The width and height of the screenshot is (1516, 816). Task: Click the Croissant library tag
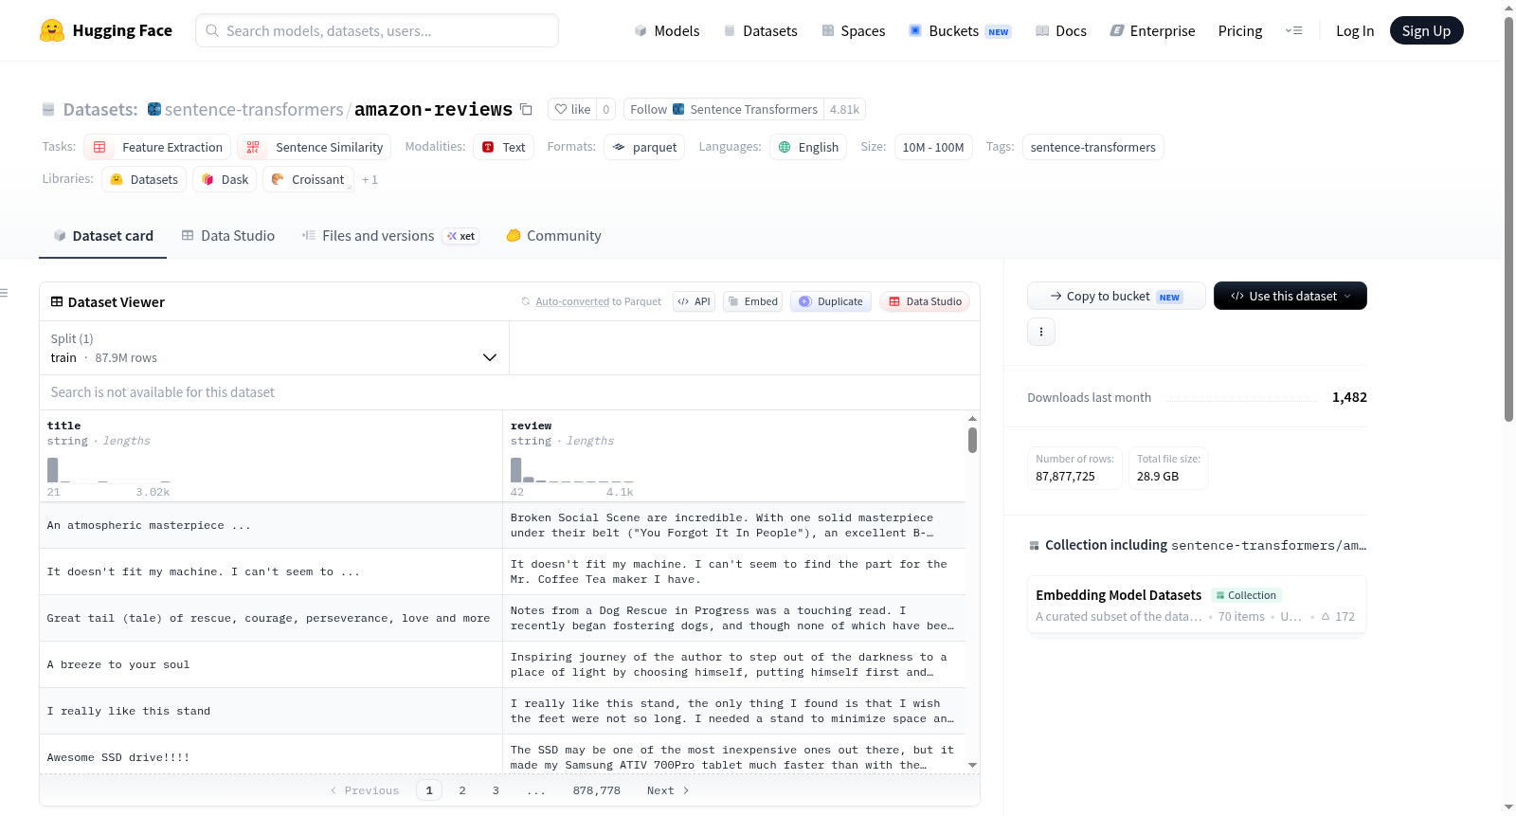click(308, 179)
